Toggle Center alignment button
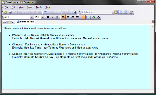 click(68, 17)
